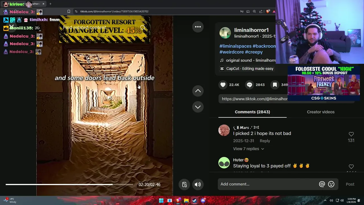Image resolution: width=364 pixels, height=205 pixels.
Task: Click the share icon in address bar
Action: click(261, 11)
